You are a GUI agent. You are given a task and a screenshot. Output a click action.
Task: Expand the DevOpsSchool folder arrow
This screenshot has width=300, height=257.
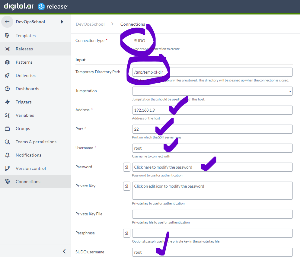[62, 22]
